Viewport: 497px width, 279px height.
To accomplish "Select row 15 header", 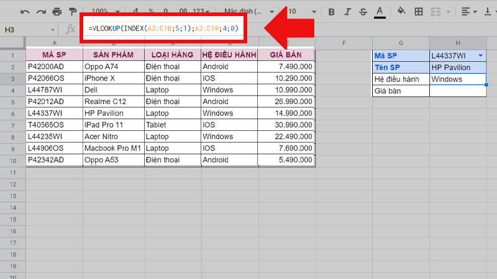I will (x=12, y=219).
